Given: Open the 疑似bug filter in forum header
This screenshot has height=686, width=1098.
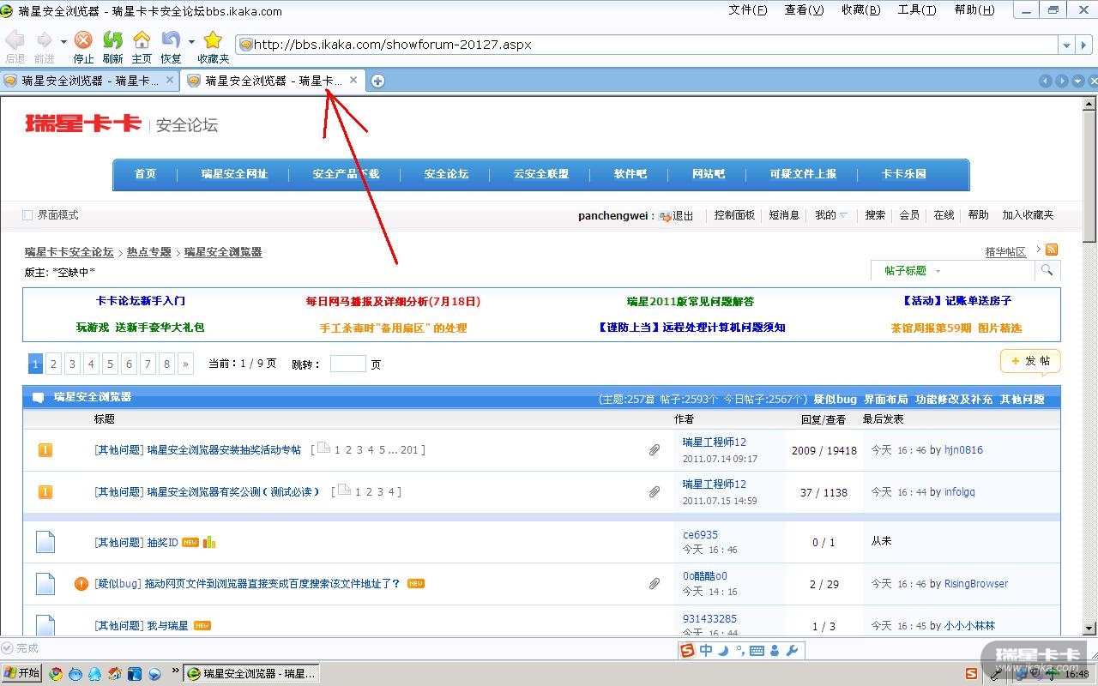Looking at the screenshot, I should 835,399.
